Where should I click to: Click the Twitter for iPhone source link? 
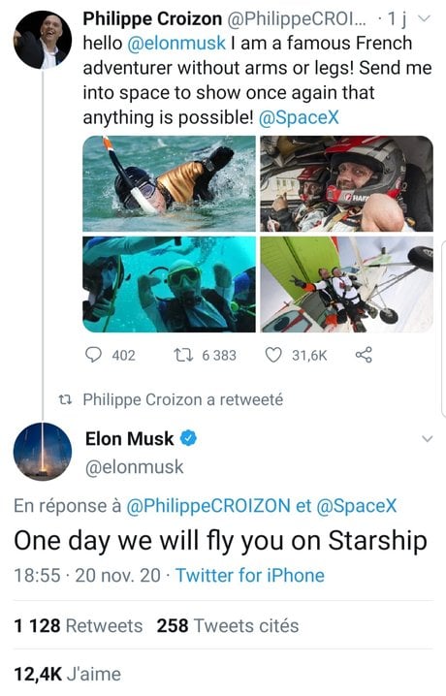(250, 575)
